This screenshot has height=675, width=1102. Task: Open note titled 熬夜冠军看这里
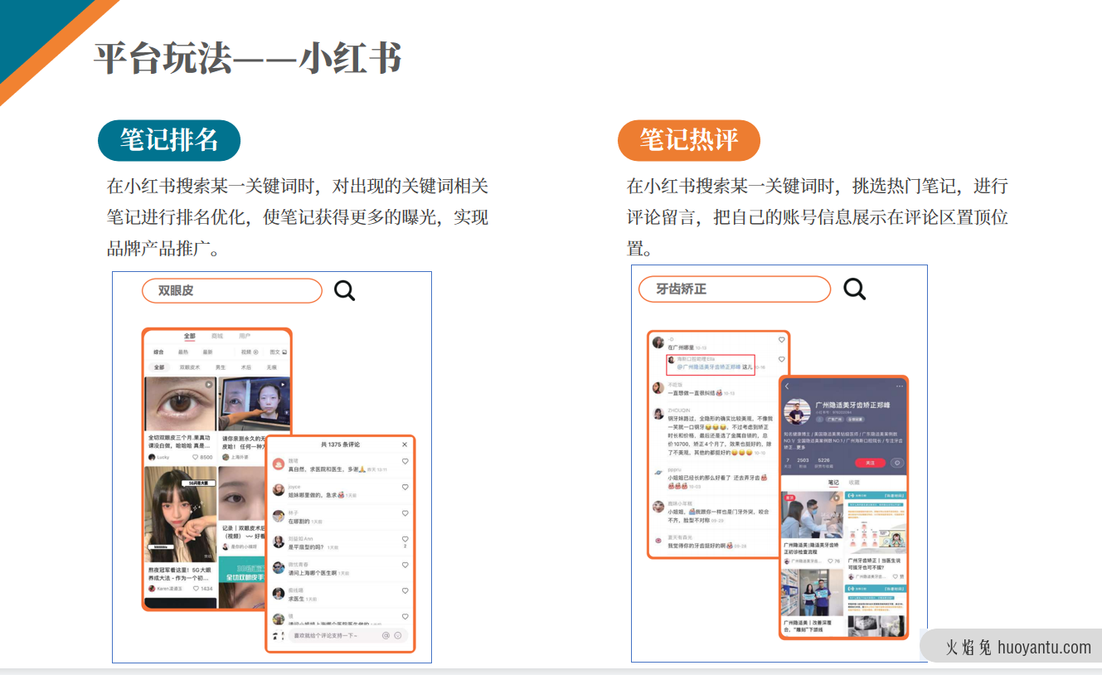click(x=180, y=575)
